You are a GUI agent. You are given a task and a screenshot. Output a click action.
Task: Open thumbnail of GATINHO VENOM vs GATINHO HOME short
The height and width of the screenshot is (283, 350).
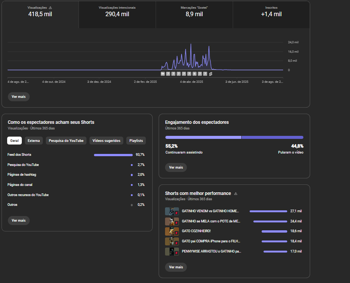172,211
